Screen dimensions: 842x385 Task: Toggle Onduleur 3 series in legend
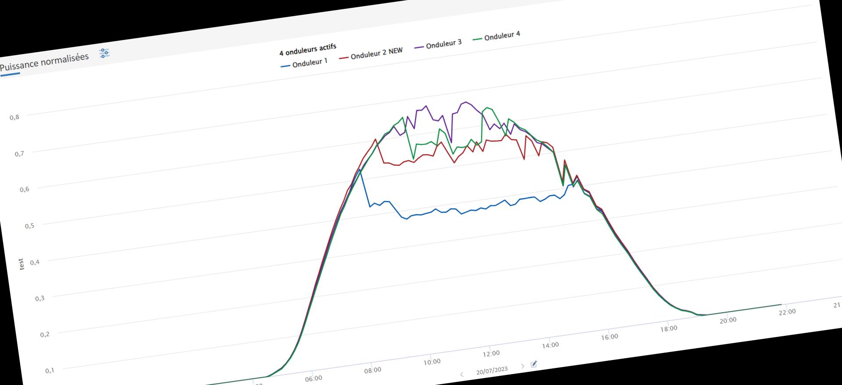pos(438,45)
